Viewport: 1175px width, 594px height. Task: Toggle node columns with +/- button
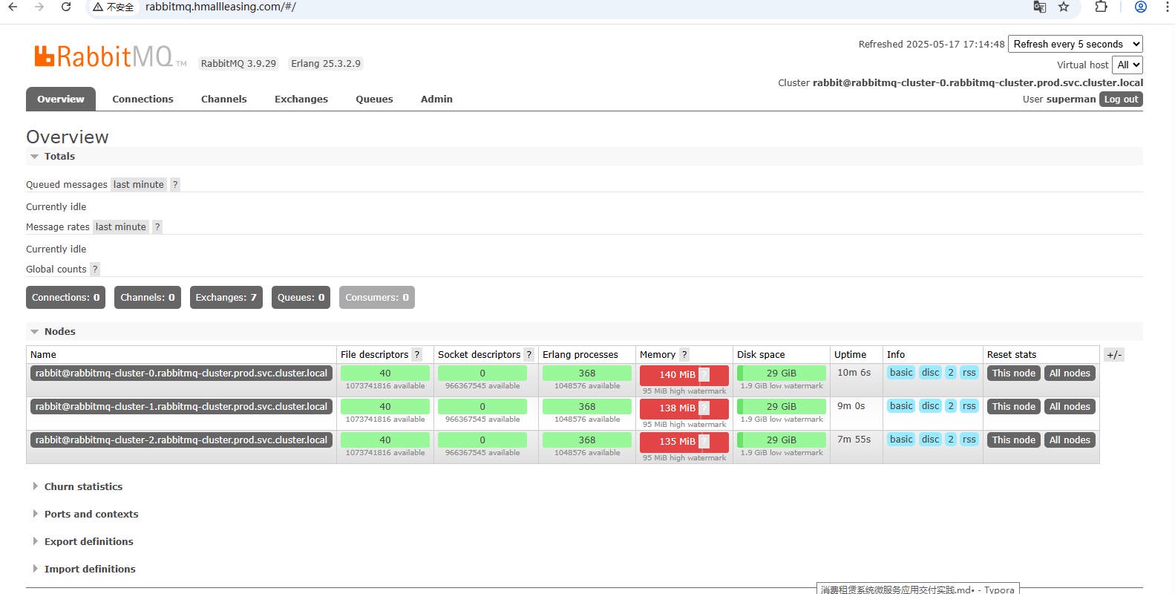[x=1113, y=355]
